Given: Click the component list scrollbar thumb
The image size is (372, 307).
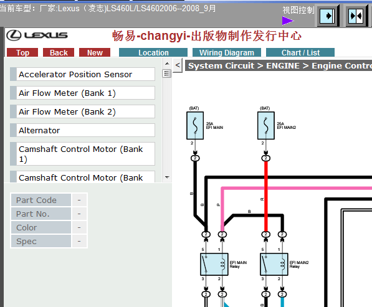Looking at the screenshot, I should (x=167, y=73).
